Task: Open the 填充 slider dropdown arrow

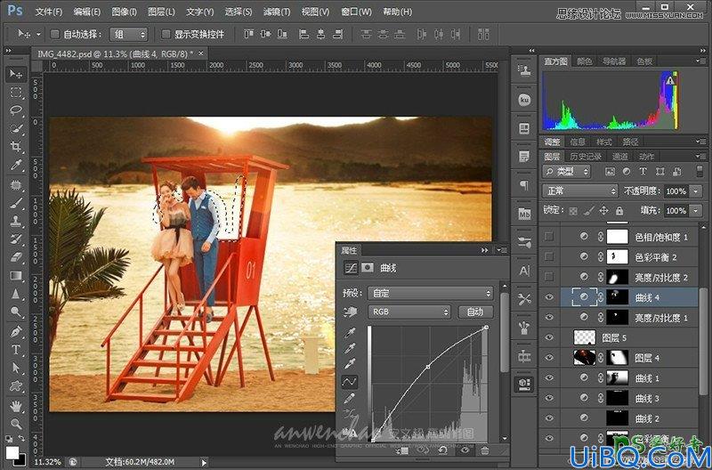Action: (696, 211)
